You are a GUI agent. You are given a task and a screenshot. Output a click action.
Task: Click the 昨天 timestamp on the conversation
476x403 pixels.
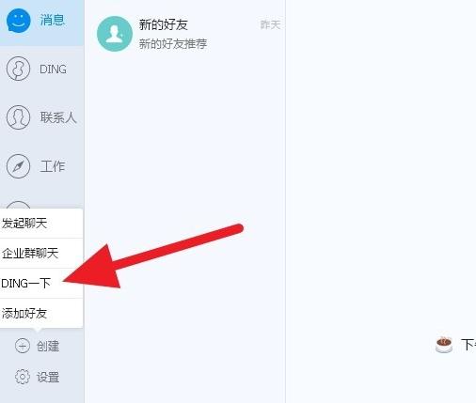click(270, 24)
